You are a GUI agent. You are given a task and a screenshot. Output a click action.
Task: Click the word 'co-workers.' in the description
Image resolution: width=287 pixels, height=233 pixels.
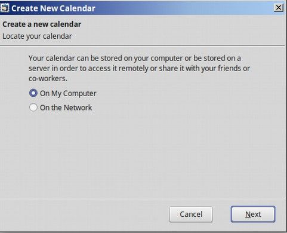click(x=48, y=78)
